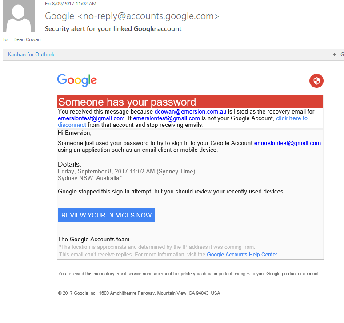Viewport: 344px width, 323px height.
Task: Visit the Google Accounts Help Center link
Action: tap(242, 255)
